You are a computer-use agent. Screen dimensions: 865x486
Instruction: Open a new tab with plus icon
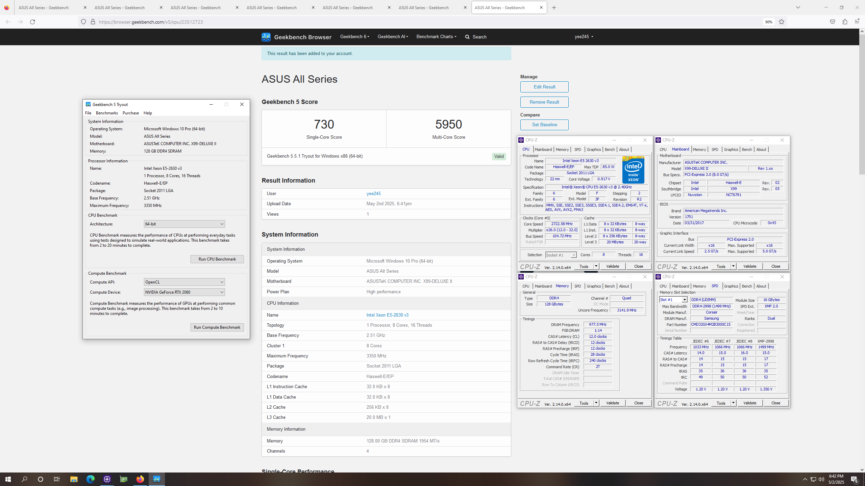tap(554, 7)
